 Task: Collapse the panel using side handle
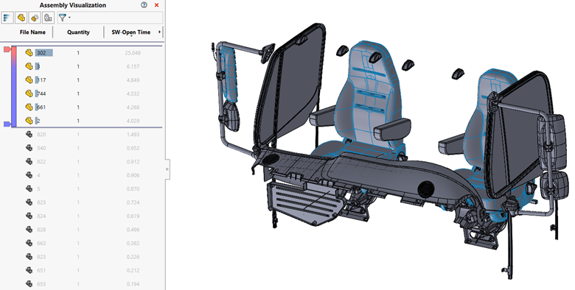[167, 169]
